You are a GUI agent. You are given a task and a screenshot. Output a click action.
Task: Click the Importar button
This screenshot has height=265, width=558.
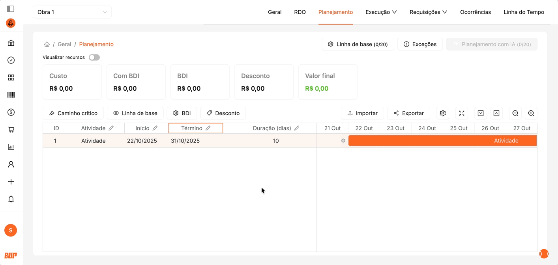362,113
